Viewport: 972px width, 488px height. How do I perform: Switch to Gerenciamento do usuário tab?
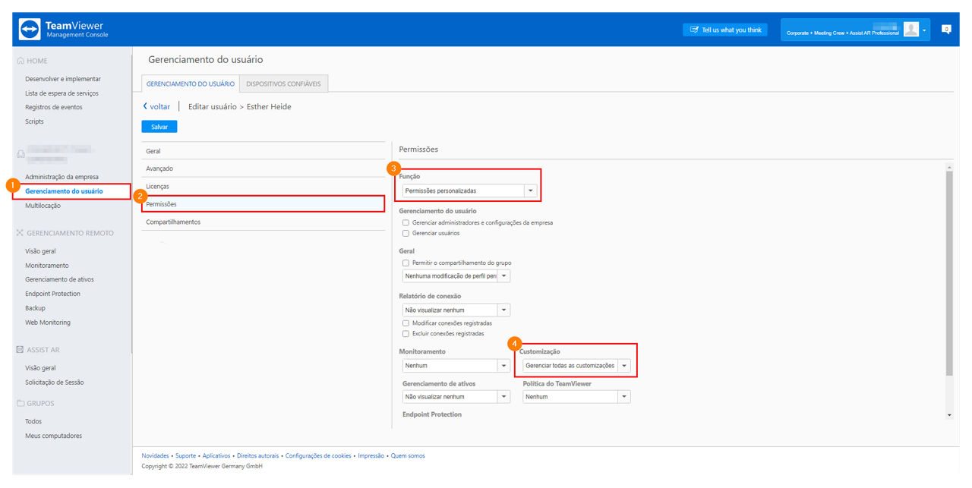[190, 83]
